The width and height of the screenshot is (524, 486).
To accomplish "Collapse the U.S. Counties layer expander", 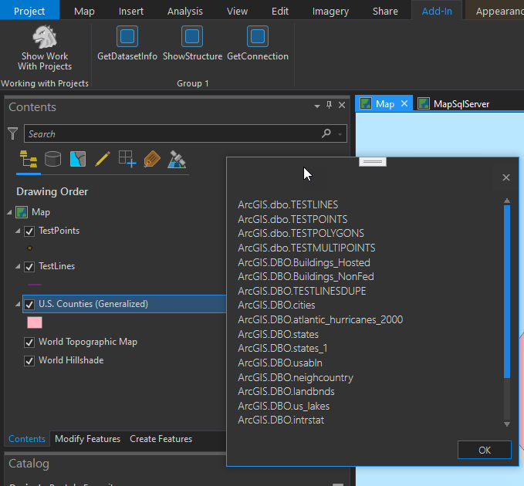I will tap(18, 304).
